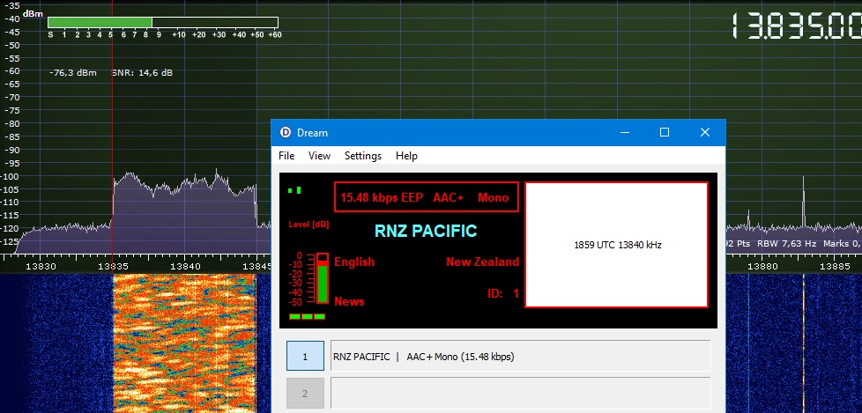862x413 pixels.
Task: Click the Dream window title text
Action: coord(312,133)
